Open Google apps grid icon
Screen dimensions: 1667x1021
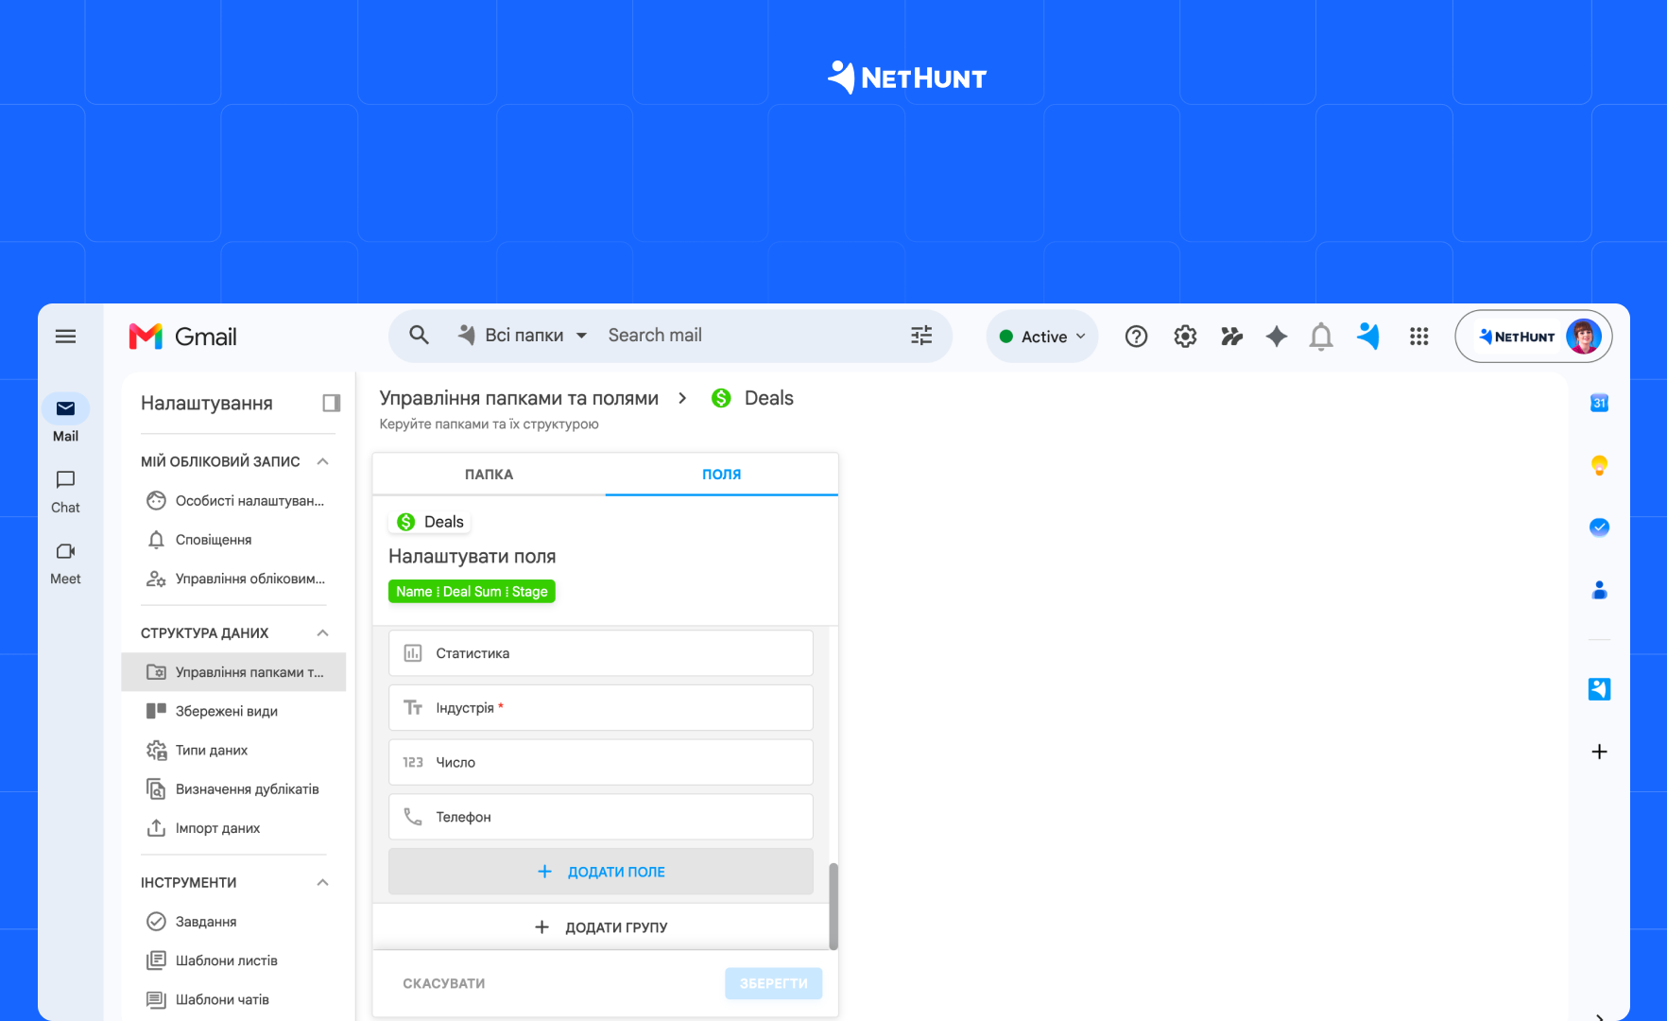click(x=1418, y=337)
